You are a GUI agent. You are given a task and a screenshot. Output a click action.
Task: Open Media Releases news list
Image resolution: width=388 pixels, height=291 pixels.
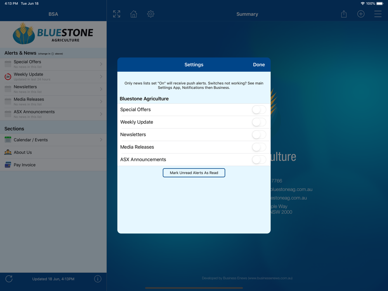pyautogui.click(x=53, y=101)
